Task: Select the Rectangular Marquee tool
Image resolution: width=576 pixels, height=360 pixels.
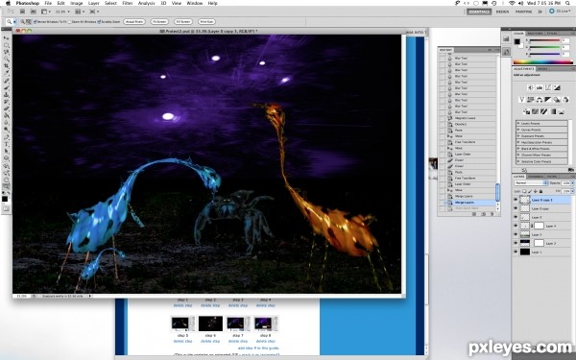Action: pyautogui.click(x=7, y=45)
